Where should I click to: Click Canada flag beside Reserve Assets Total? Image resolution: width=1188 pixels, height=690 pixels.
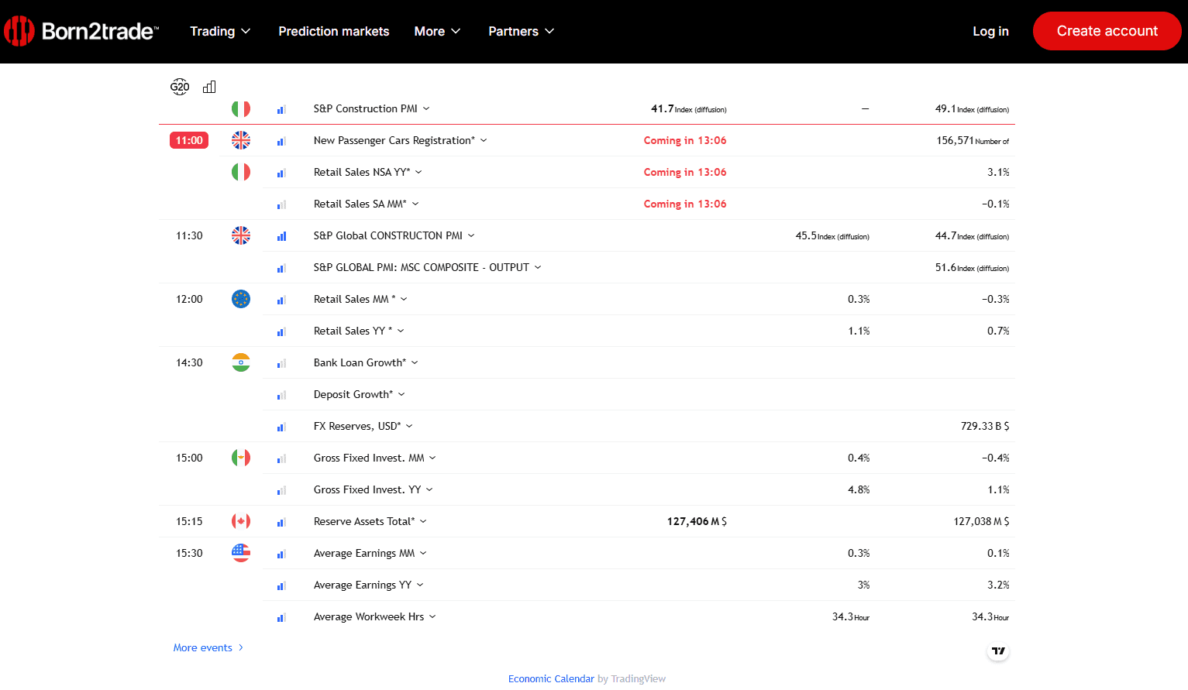pos(241,521)
